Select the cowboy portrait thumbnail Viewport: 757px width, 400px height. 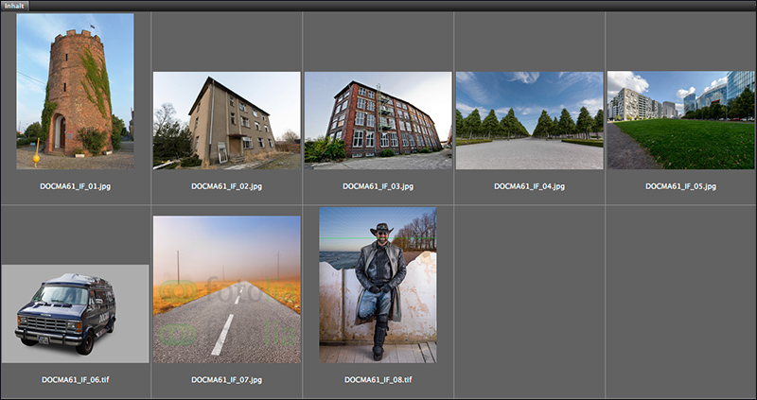pos(378,285)
